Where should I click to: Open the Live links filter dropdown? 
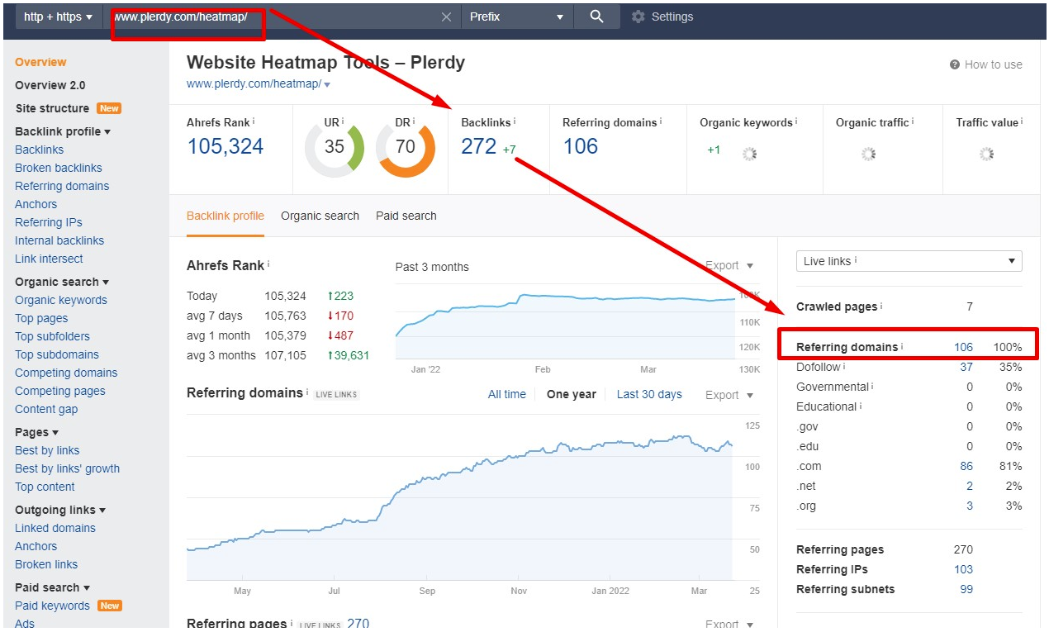click(x=908, y=261)
